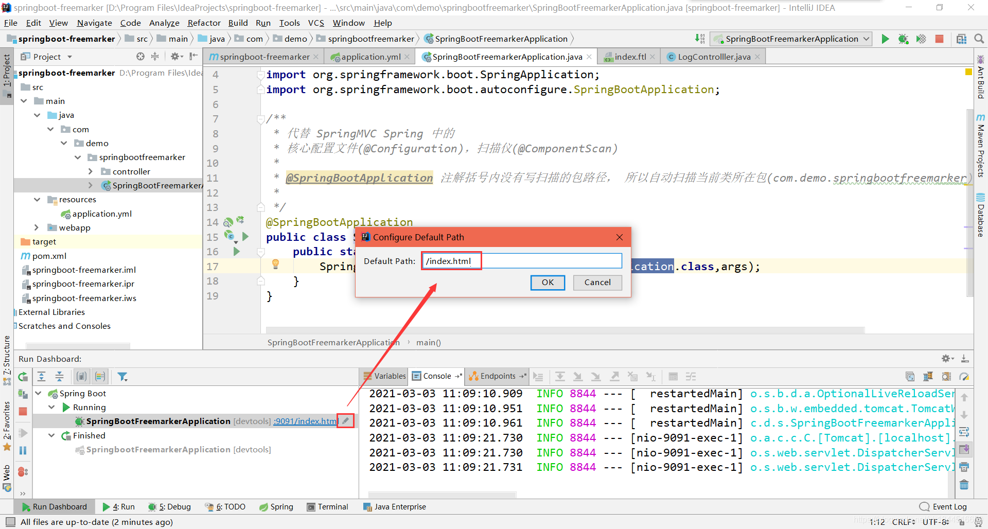Click the scroll-from-source target icon in Project panel
The width and height of the screenshot is (988, 529).
(140, 57)
